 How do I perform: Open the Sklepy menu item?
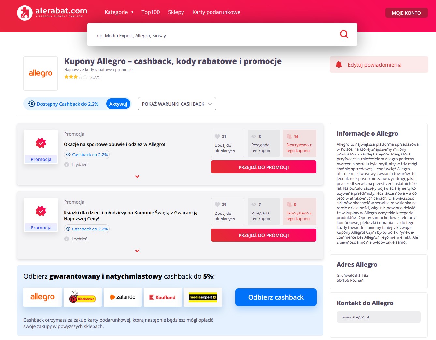[x=176, y=12]
